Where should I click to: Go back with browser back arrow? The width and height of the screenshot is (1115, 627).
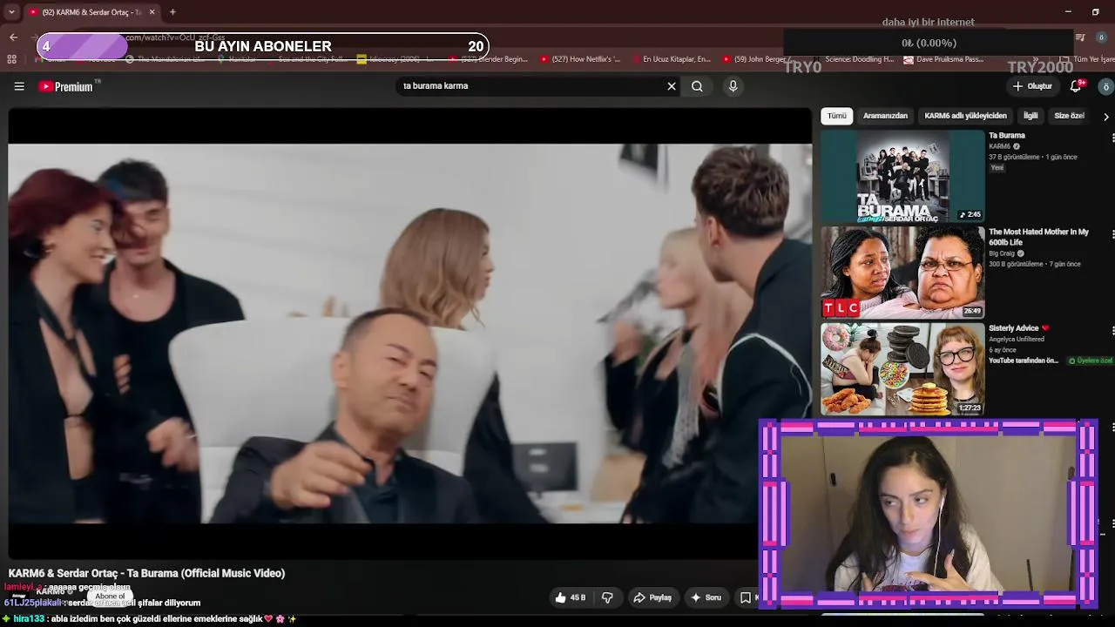(x=13, y=37)
